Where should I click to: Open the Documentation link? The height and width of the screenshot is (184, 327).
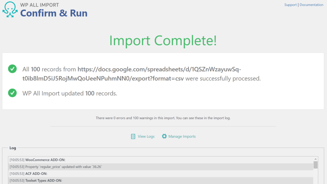coord(311,5)
